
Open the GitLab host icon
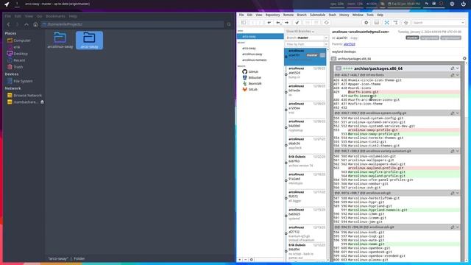point(245,89)
